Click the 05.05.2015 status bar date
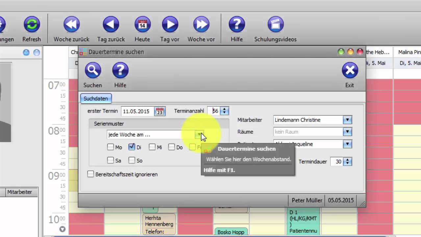421x237 pixels. (x=341, y=200)
